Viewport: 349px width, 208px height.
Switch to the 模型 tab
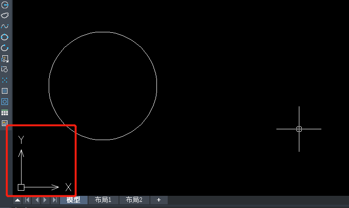pyautogui.click(x=74, y=200)
